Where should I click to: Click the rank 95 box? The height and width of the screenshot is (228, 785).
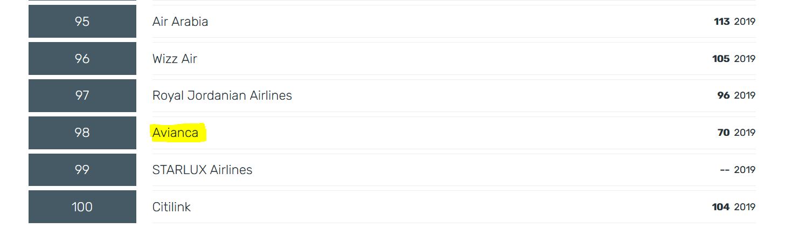82,22
